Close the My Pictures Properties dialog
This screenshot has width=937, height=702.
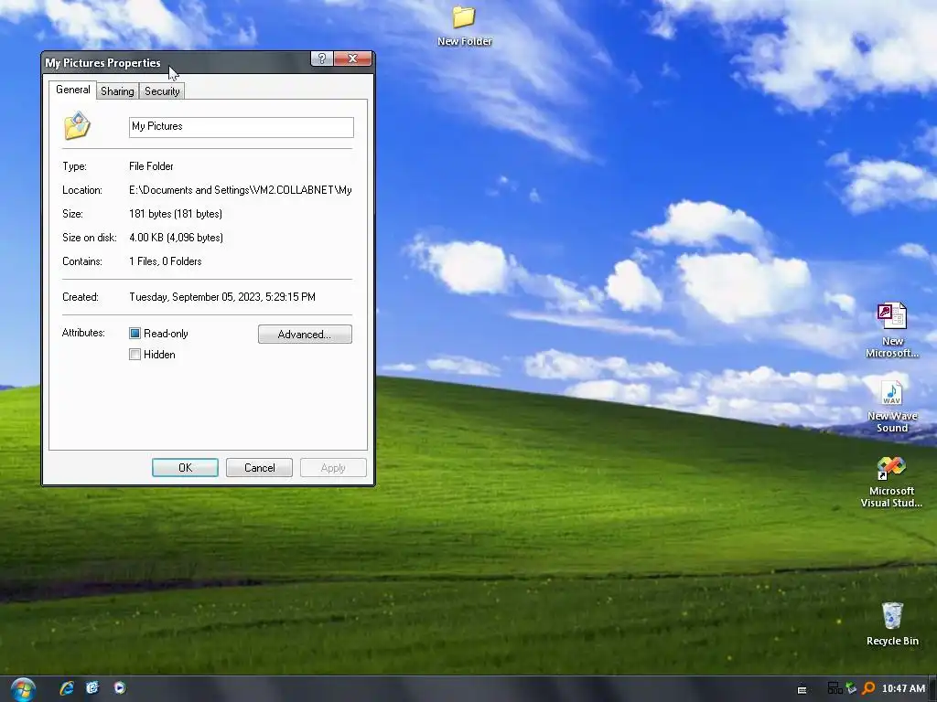pyautogui.click(x=352, y=58)
